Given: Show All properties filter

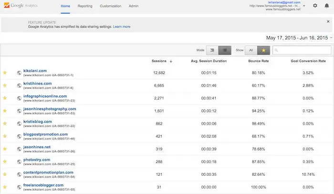Looking at the screenshot, I should point(250,50).
